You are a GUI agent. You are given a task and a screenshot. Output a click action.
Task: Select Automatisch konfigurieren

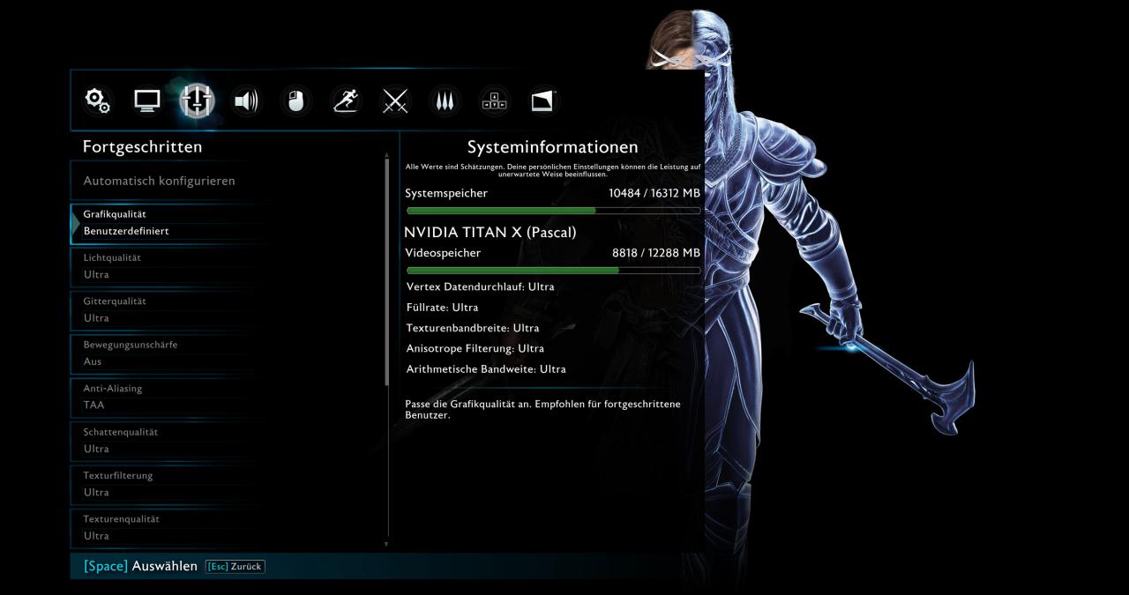pyautogui.click(x=227, y=181)
